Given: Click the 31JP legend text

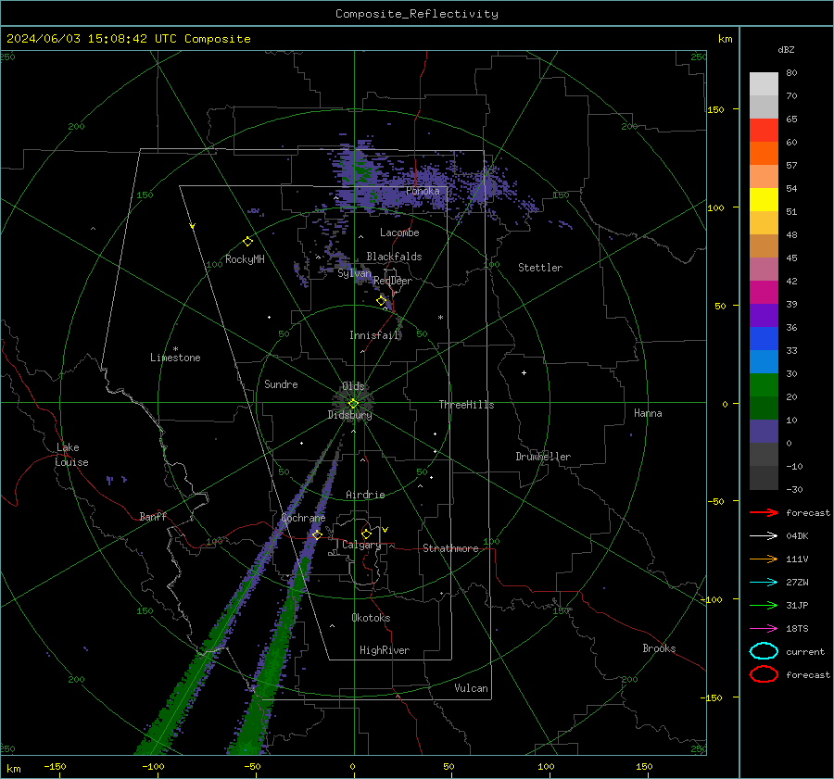Looking at the screenshot, I should 797,605.
